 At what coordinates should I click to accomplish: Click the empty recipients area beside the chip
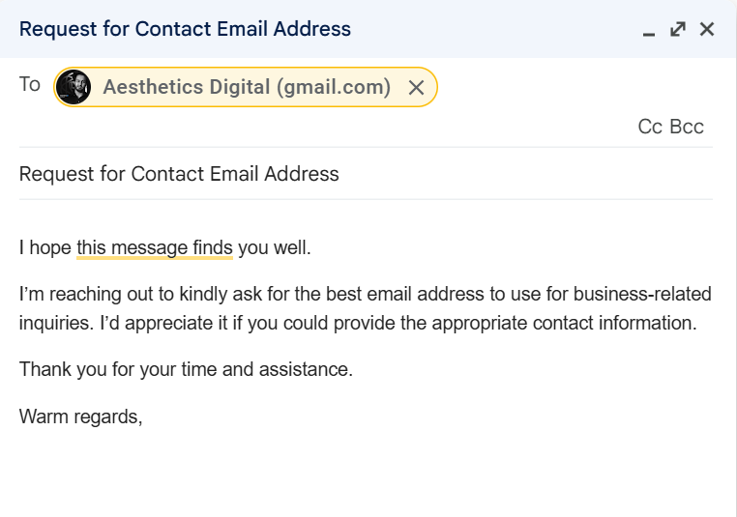tap(571, 87)
